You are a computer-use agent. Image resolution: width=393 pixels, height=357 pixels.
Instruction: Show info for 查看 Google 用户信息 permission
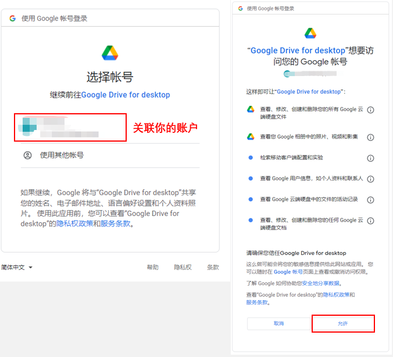tap(370, 179)
